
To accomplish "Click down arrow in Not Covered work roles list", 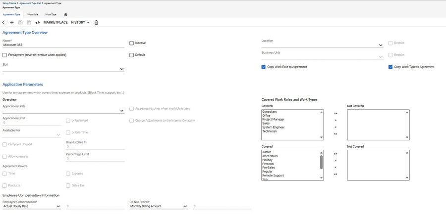I will [407, 137].
